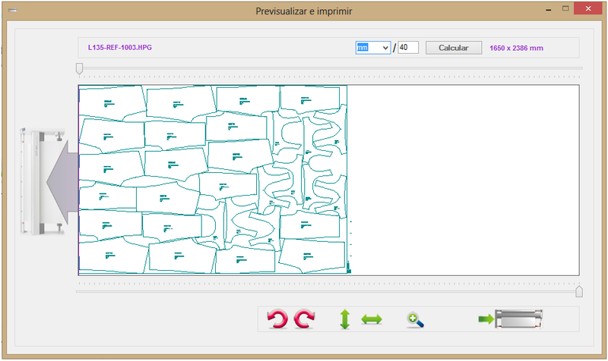This screenshot has height=361, width=608.
Task: Click the slider handle above the preview
Action: coord(79,69)
